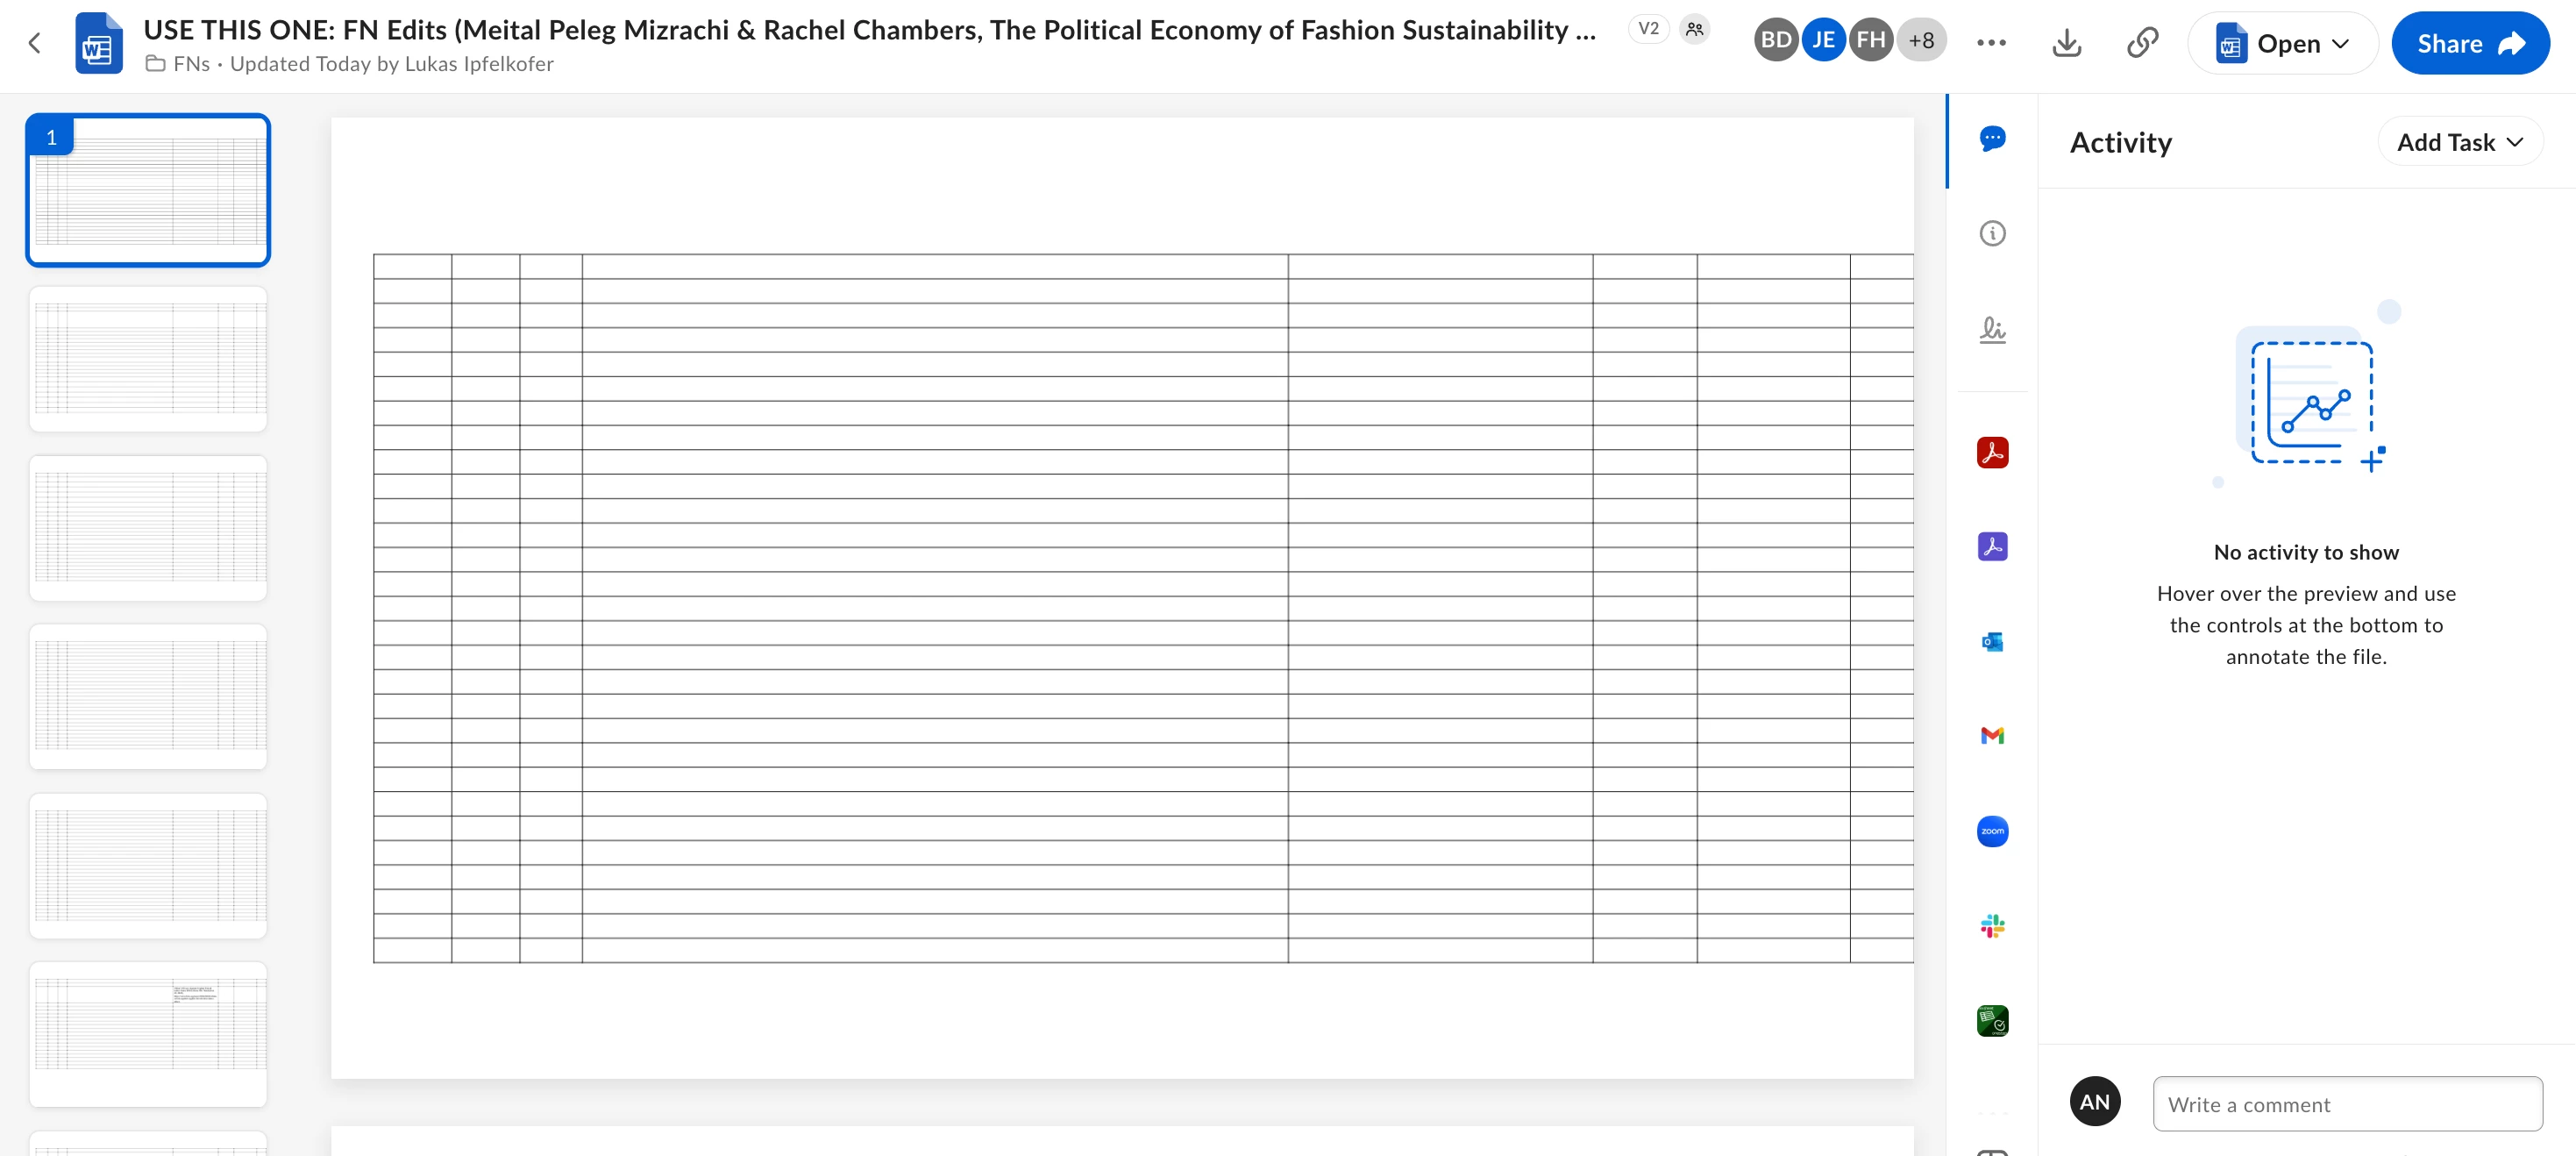
Task: Open the more options ellipsis menu
Action: pyautogui.click(x=1991, y=43)
